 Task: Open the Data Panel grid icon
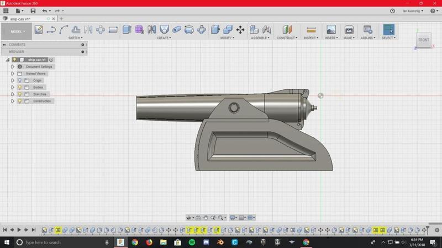6,10
